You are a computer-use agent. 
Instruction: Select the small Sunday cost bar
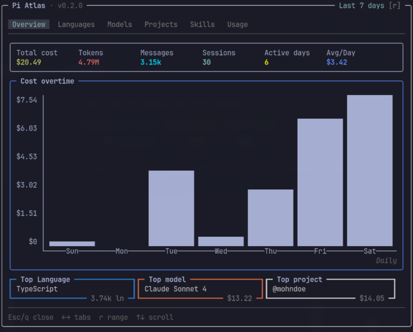[72, 244]
